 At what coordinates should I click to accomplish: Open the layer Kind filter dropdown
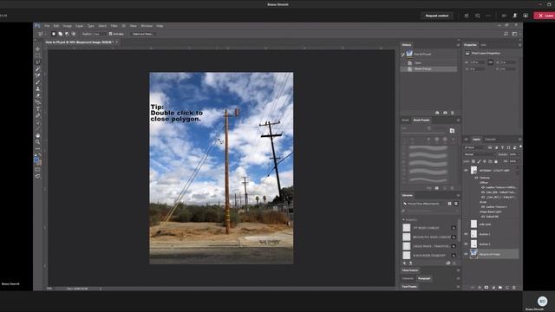(475, 147)
